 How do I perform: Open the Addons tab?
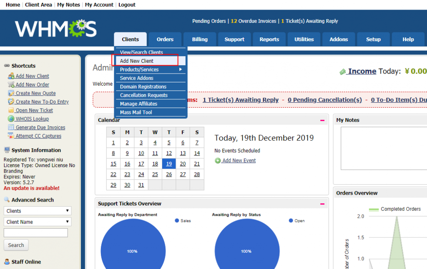tap(339, 39)
